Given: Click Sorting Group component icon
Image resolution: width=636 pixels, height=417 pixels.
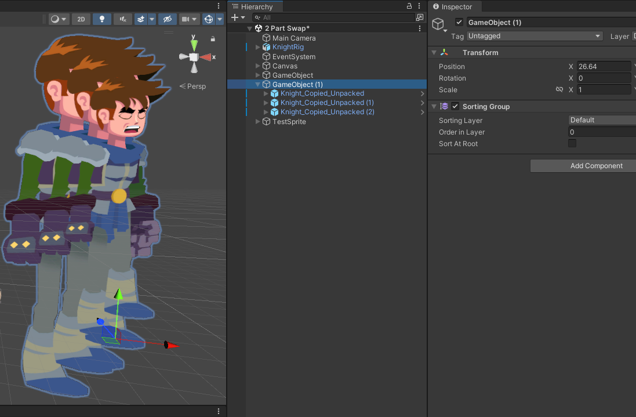Looking at the screenshot, I should tap(445, 106).
